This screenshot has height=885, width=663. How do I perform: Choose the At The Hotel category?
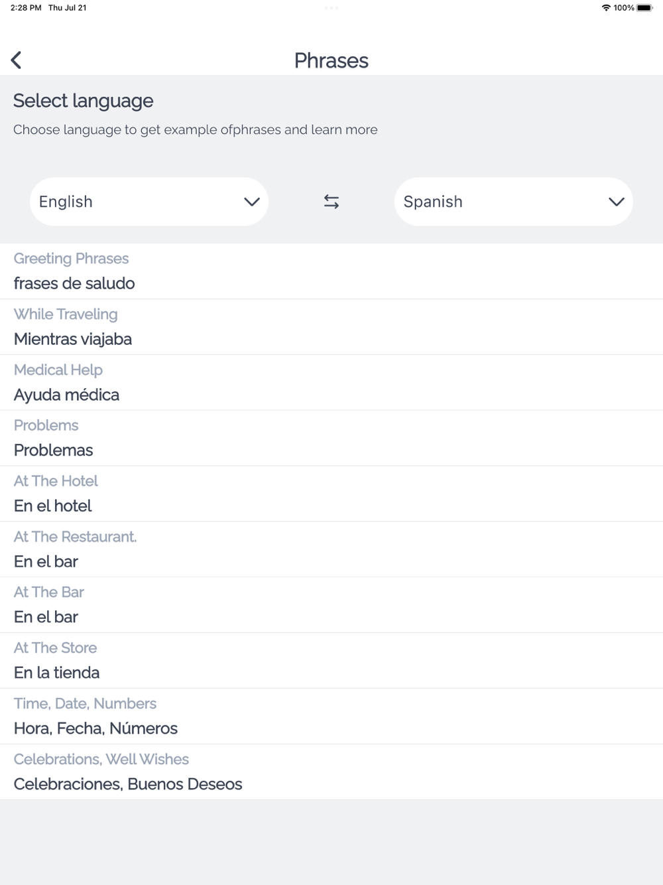(331, 494)
